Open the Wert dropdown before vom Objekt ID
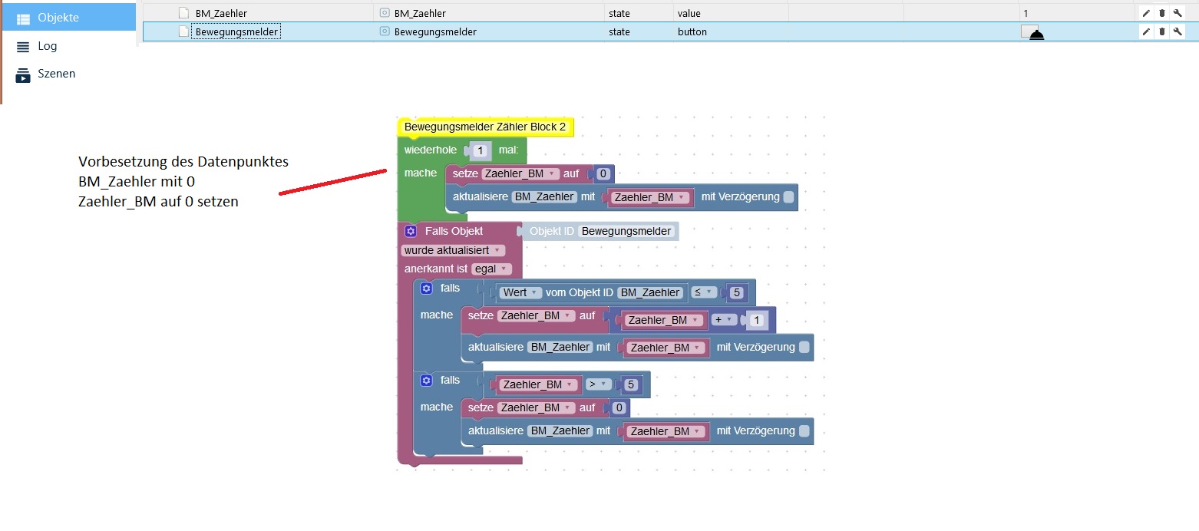Viewport: 1199px width, 531px height. pyautogui.click(x=520, y=292)
